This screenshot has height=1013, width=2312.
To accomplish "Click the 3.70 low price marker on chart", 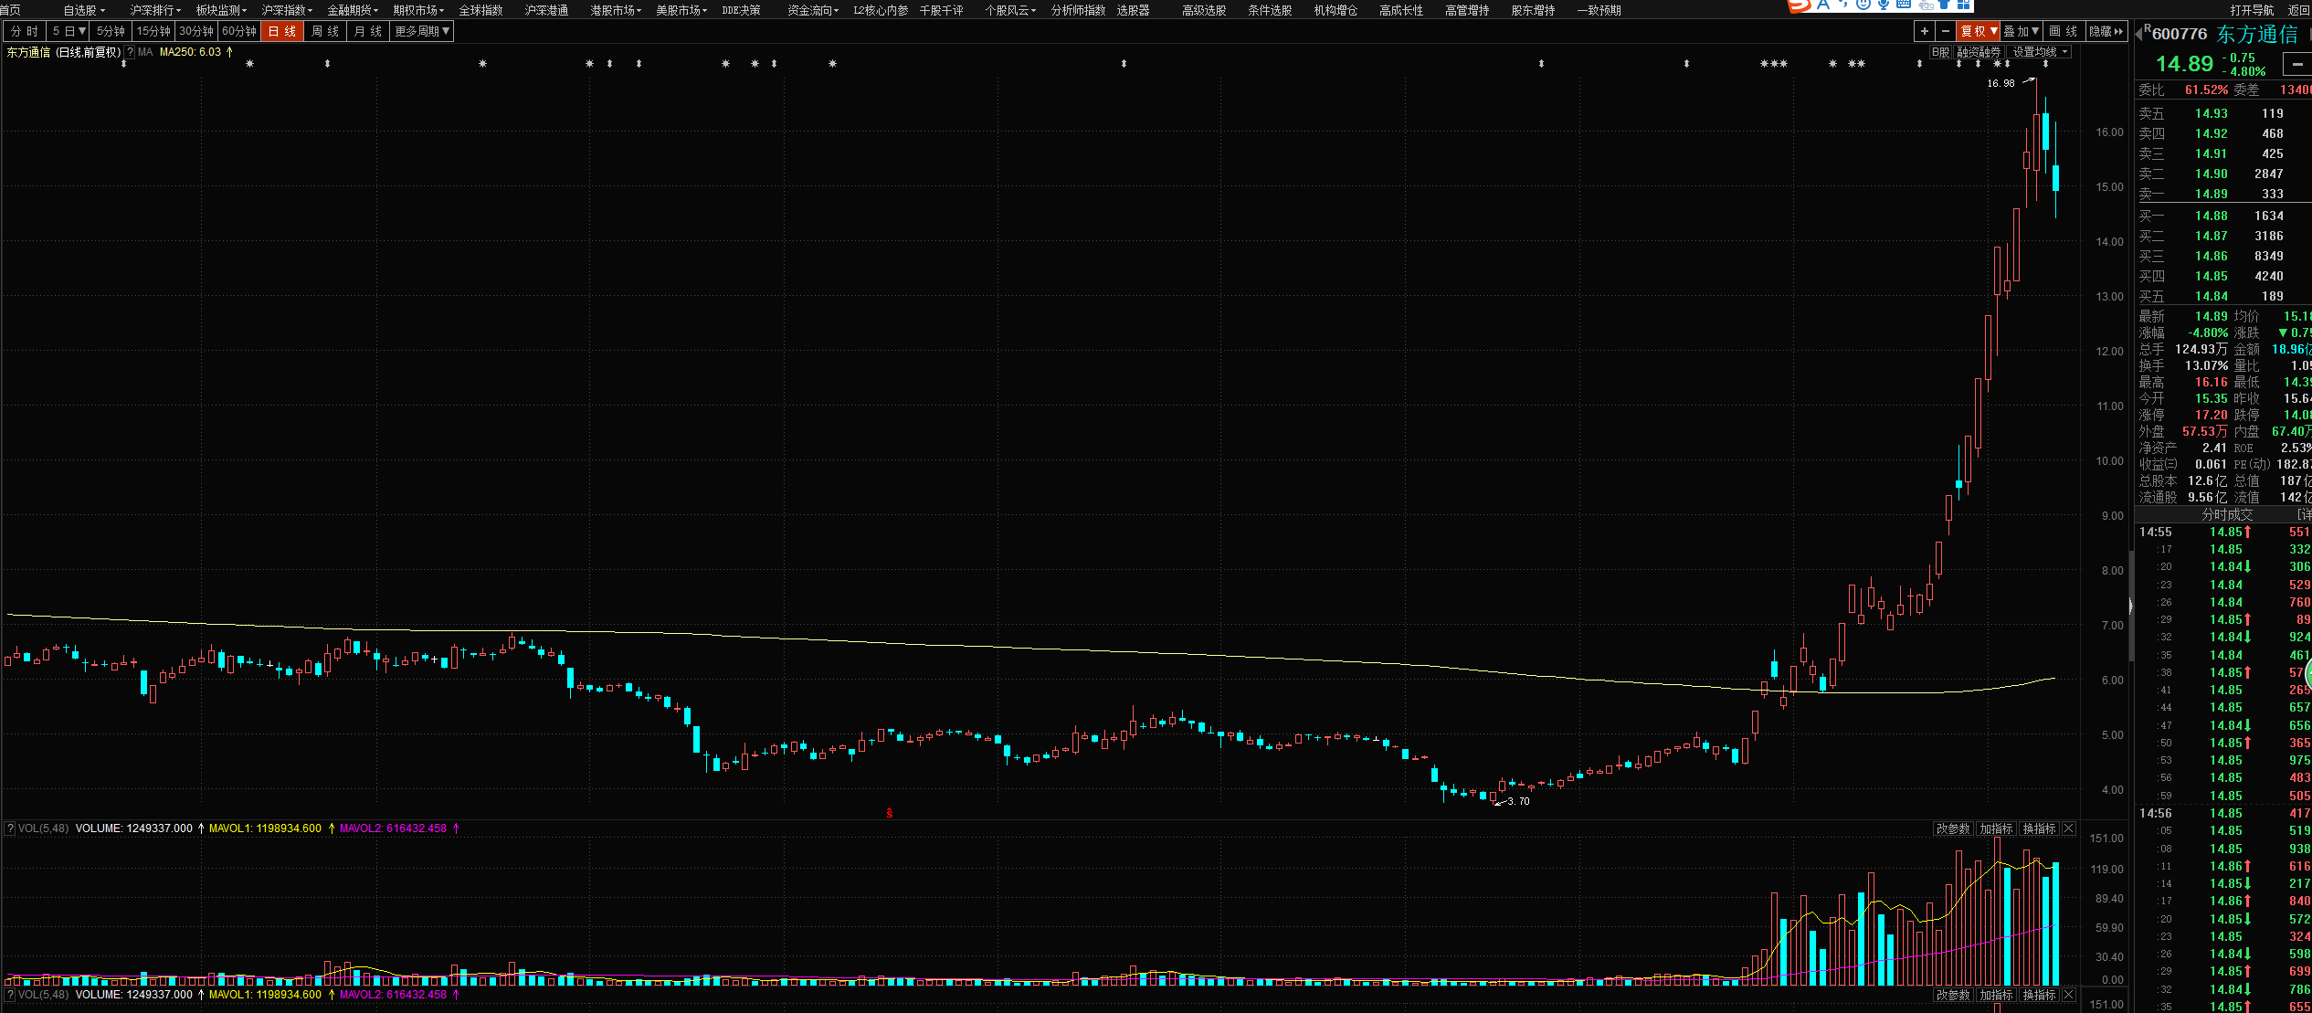I will tap(1518, 801).
